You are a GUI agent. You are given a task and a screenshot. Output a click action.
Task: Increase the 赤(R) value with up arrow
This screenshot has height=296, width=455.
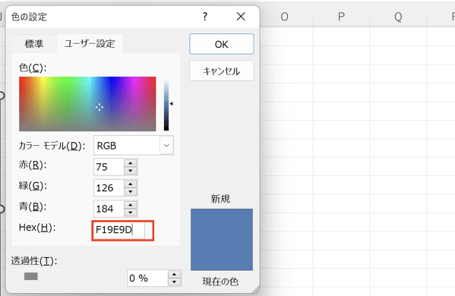point(131,163)
